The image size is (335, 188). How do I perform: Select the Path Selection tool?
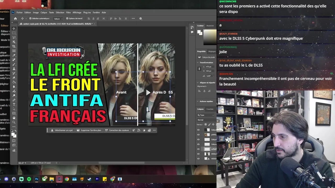(x=14, y=109)
